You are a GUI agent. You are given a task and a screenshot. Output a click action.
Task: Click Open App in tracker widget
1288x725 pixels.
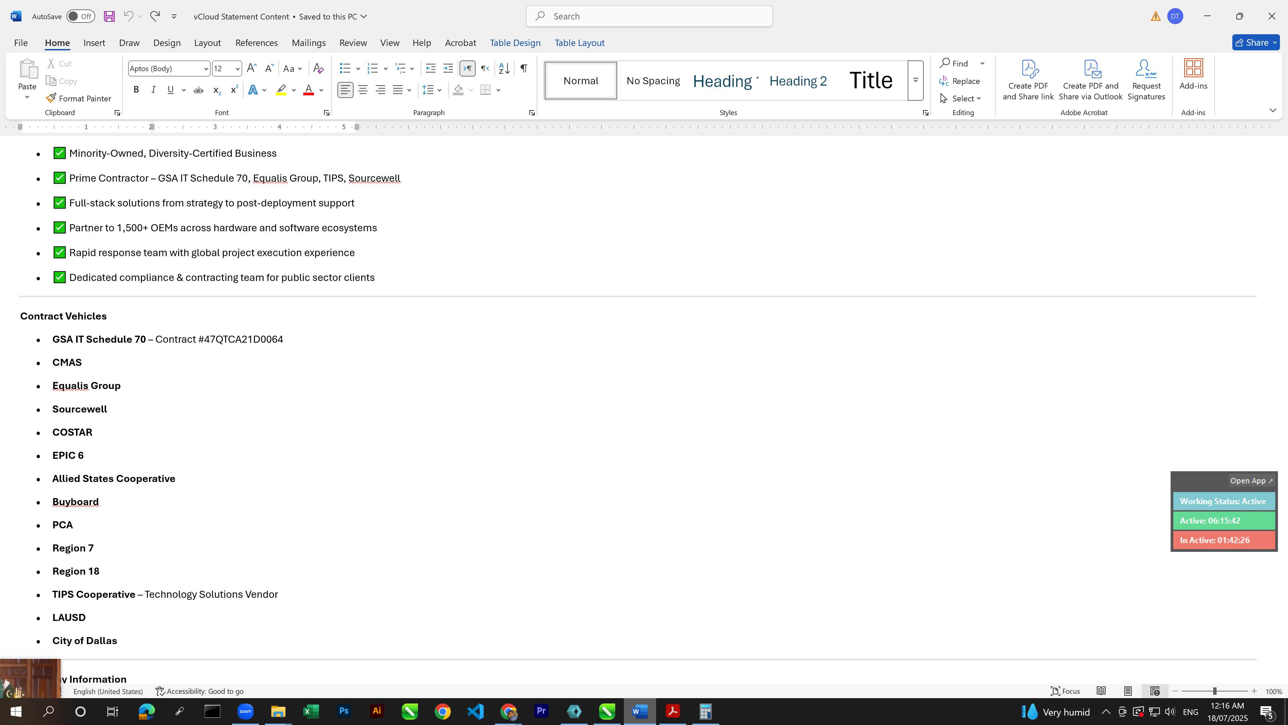pos(1251,481)
